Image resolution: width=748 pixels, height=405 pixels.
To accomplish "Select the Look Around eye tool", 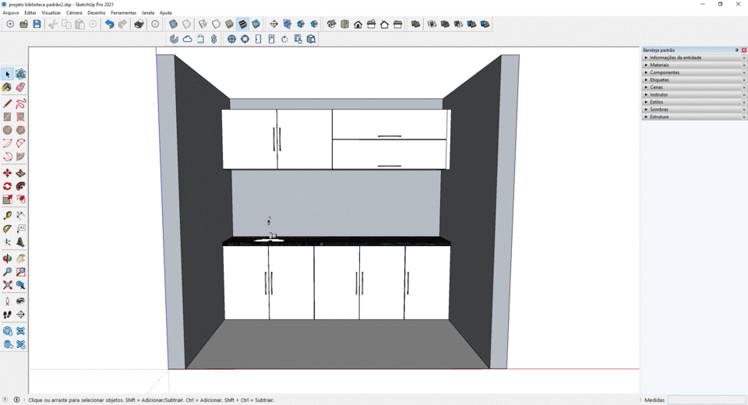I will coord(20,301).
